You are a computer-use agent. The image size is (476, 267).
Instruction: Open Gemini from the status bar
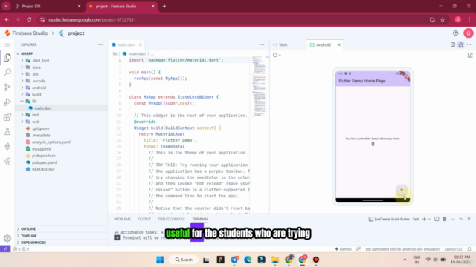343,249
